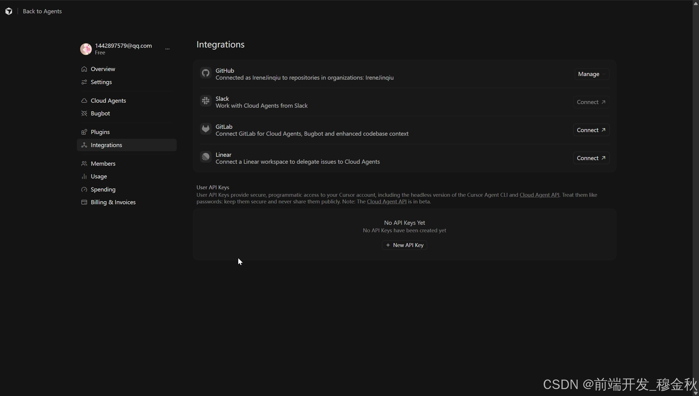Open the first Cloud Agent API link
Screen dimensions: 699x396
[x=539, y=195]
